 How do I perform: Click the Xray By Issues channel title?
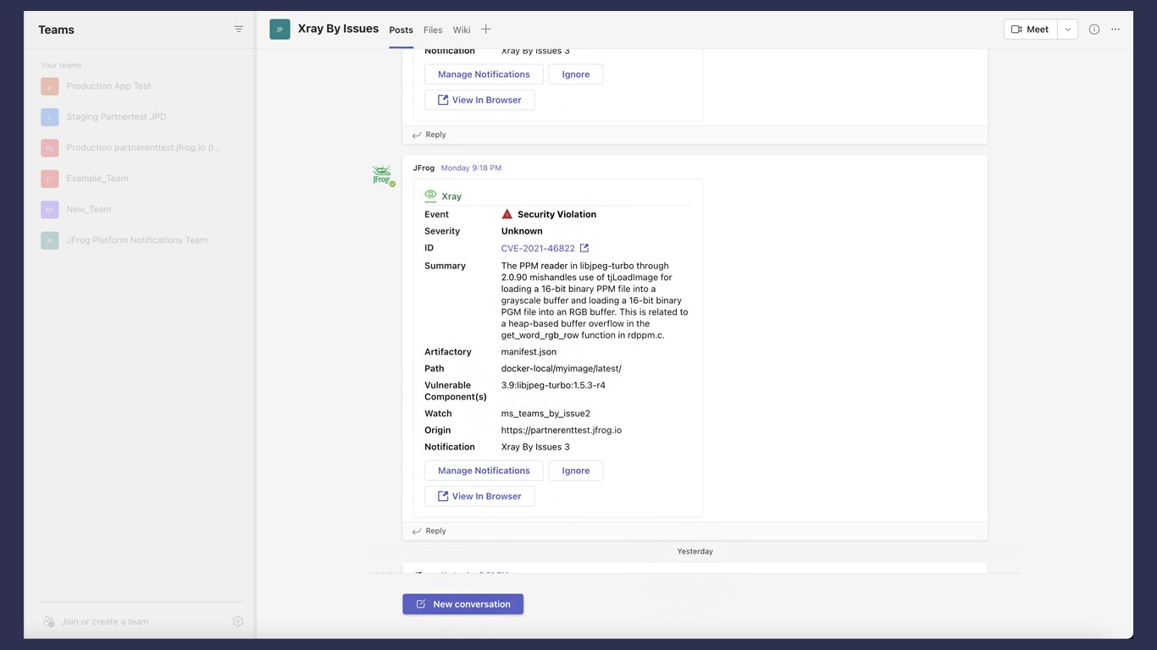point(338,29)
